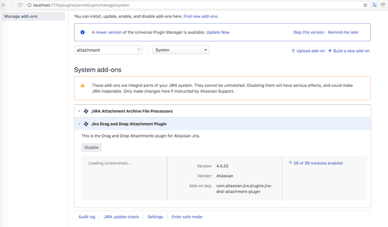This screenshot has height=227, width=388.
Task: Click the JIRA Attachment Archive File Processors plugin icon
Action: pos(86,111)
